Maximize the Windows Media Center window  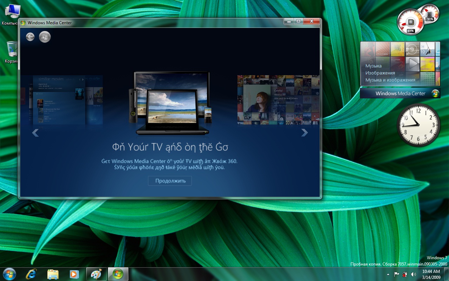(299, 21)
